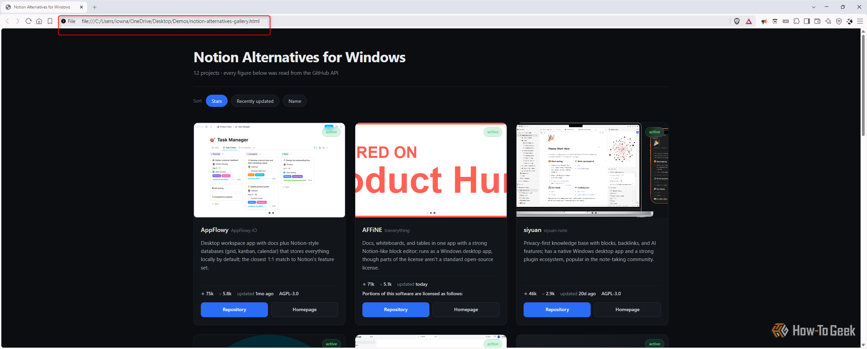Open the tab search dropdown arrow
This screenshot has height=349, width=867.
coord(813,7)
